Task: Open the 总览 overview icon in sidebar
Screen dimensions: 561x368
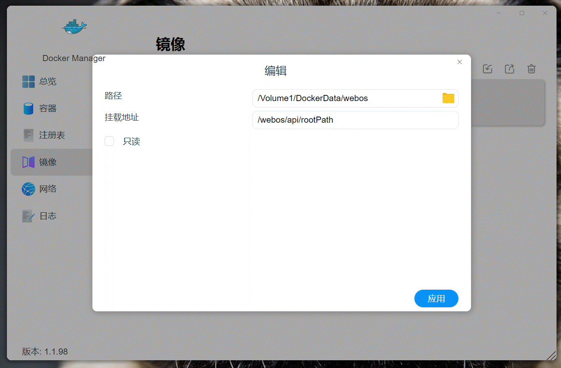Action: point(28,82)
